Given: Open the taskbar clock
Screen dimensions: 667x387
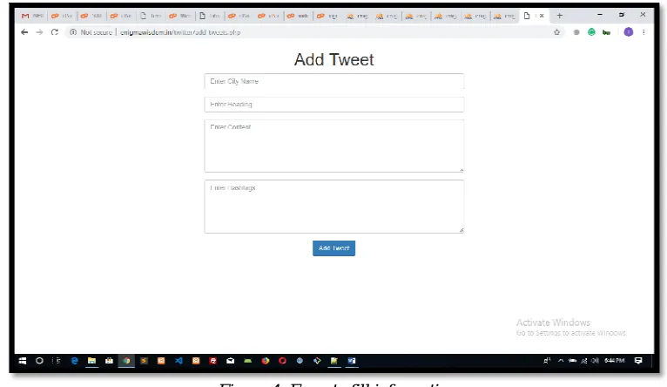Looking at the screenshot, I should [615, 361].
